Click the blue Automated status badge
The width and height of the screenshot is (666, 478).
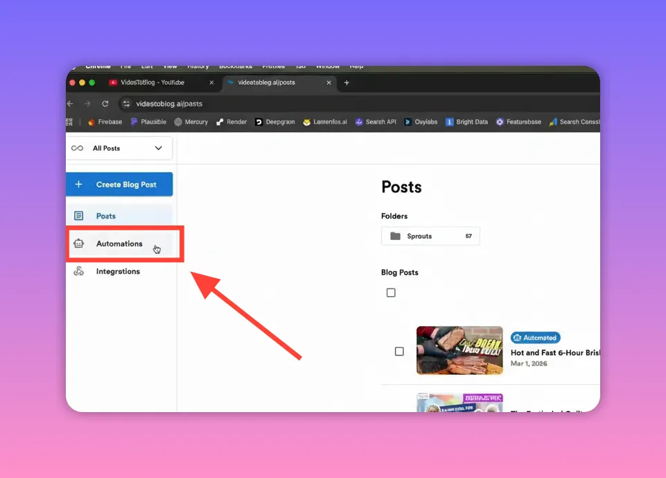pyautogui.click(x=535, y=337)
